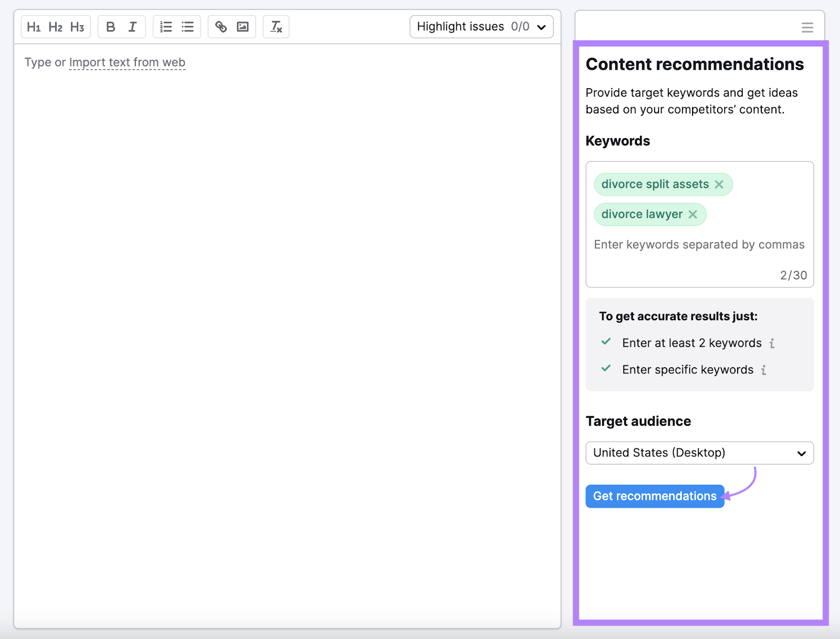840x639 pixels.
Task: Clear text formatting
Action: 276,26
